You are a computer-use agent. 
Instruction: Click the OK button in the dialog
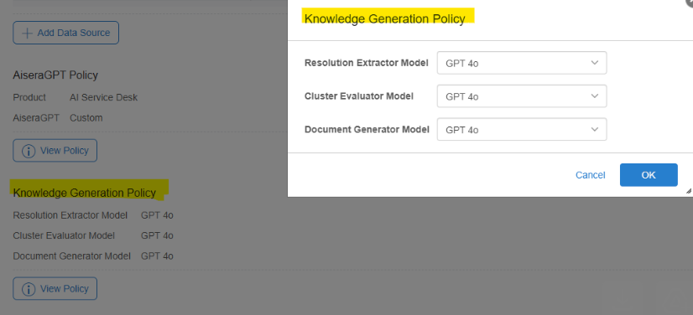click(x=649, y=175)
